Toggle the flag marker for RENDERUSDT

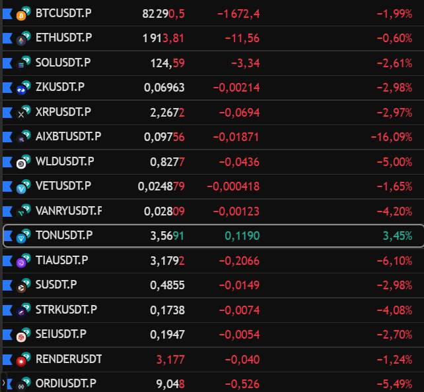[x=7, y=359]
